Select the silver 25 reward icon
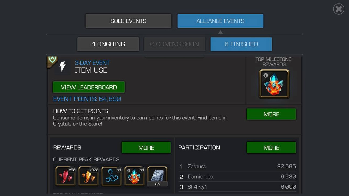The height and width of the screenshot is (196, 349). click(157, 176)
